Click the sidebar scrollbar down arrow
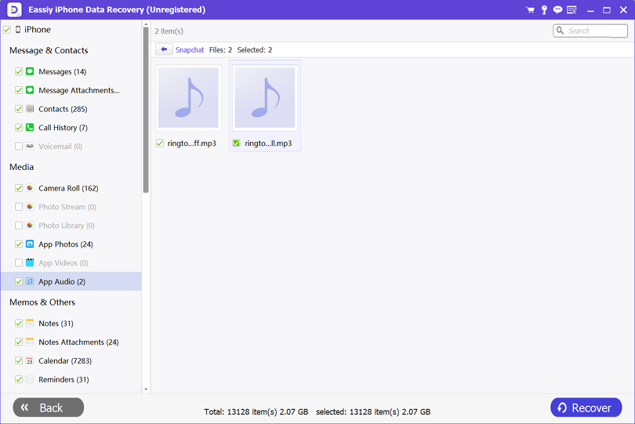Viewport: 635px width, 424px height. 146,390
